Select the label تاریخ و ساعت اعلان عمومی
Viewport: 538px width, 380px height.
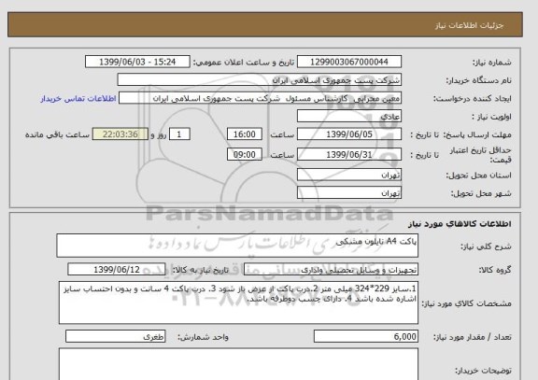[244, 63]
